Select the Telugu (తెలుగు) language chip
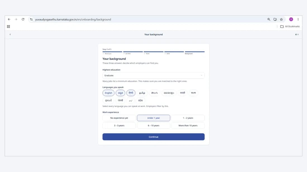 click(x=154, y=93)
